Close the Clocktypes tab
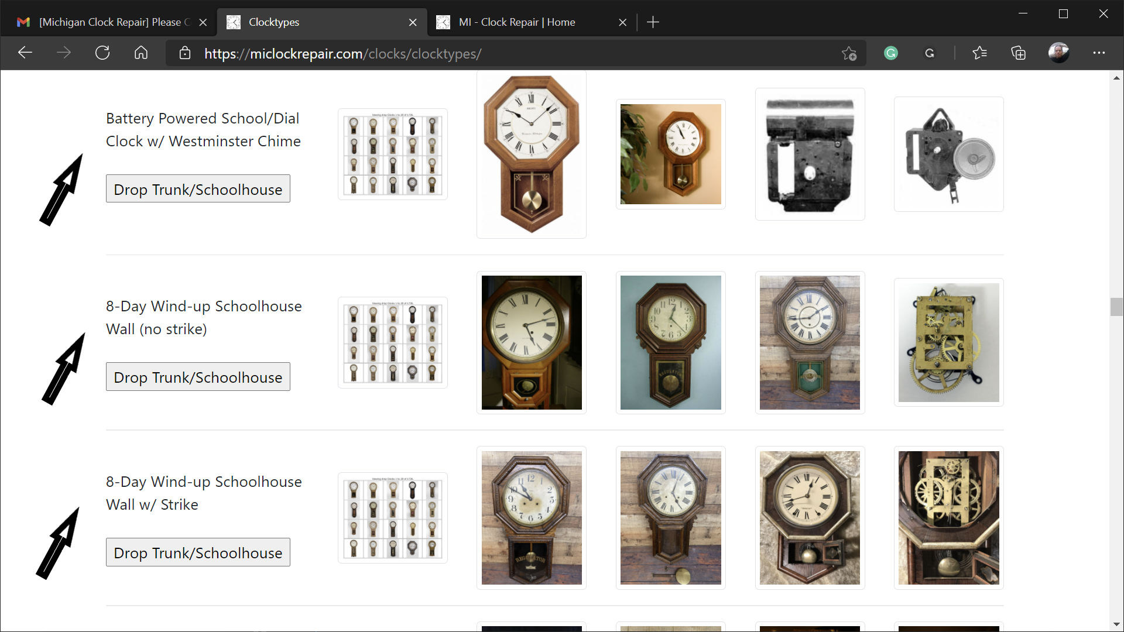1124x632 pixels. (x=413, y=22)
